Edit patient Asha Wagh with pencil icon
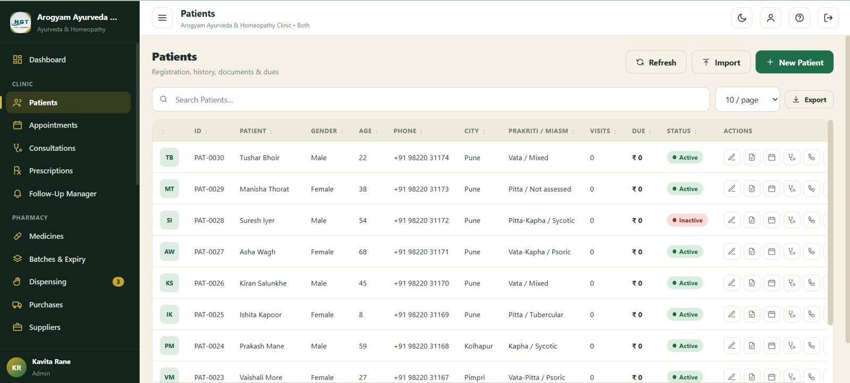 click(732, 251)
